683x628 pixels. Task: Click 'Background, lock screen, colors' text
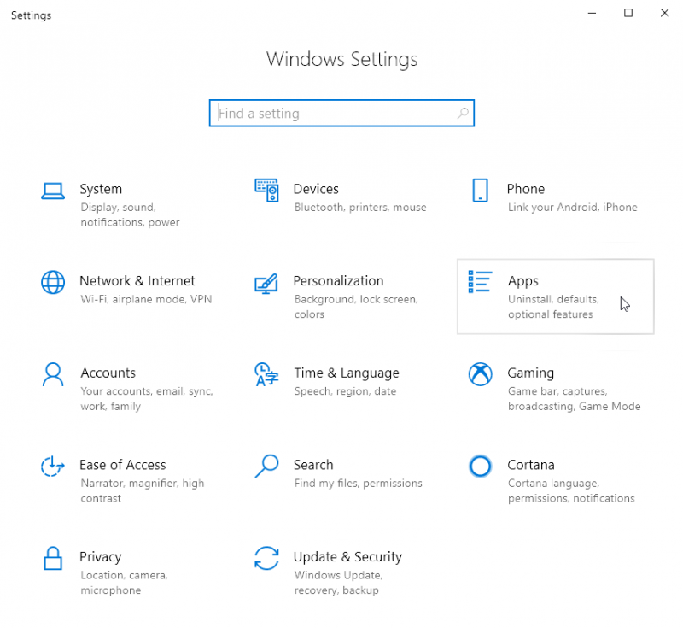pos(356,307)
